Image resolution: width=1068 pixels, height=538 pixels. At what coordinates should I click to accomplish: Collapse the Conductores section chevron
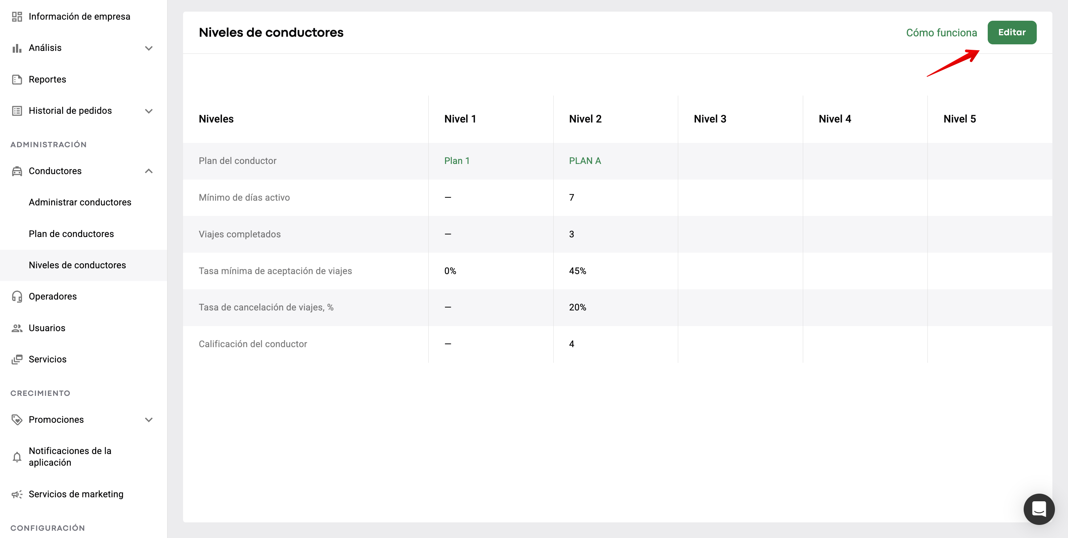(x=149, y=171)
